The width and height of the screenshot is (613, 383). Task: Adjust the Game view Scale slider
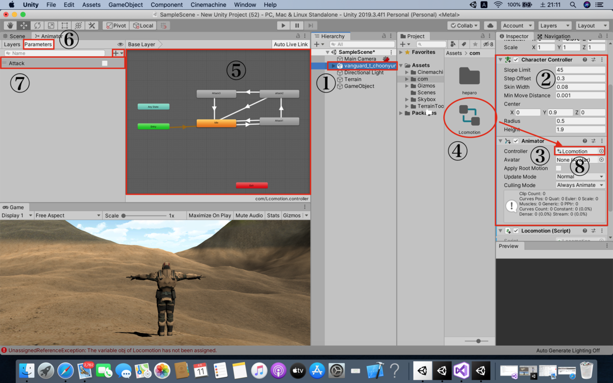point(144,216)
